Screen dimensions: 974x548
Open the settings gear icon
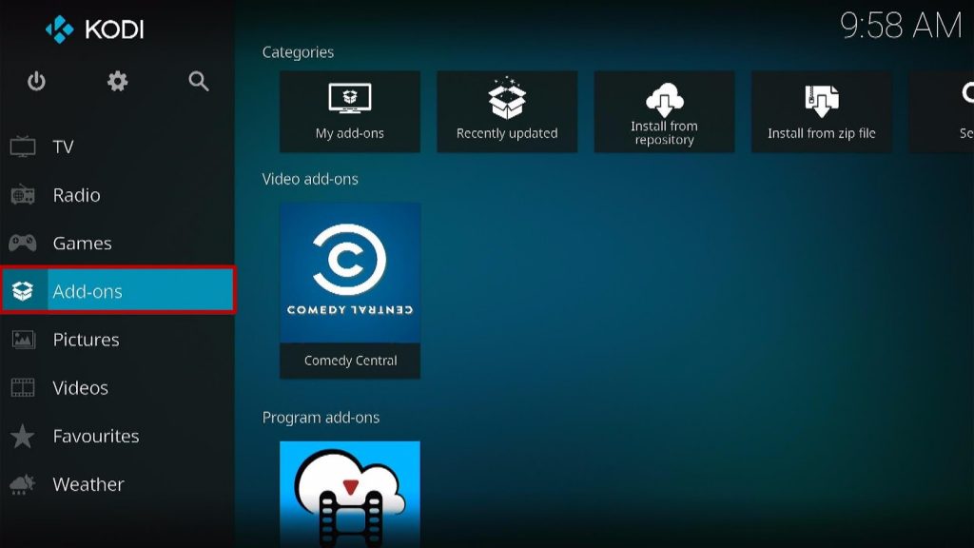(117, 82)
